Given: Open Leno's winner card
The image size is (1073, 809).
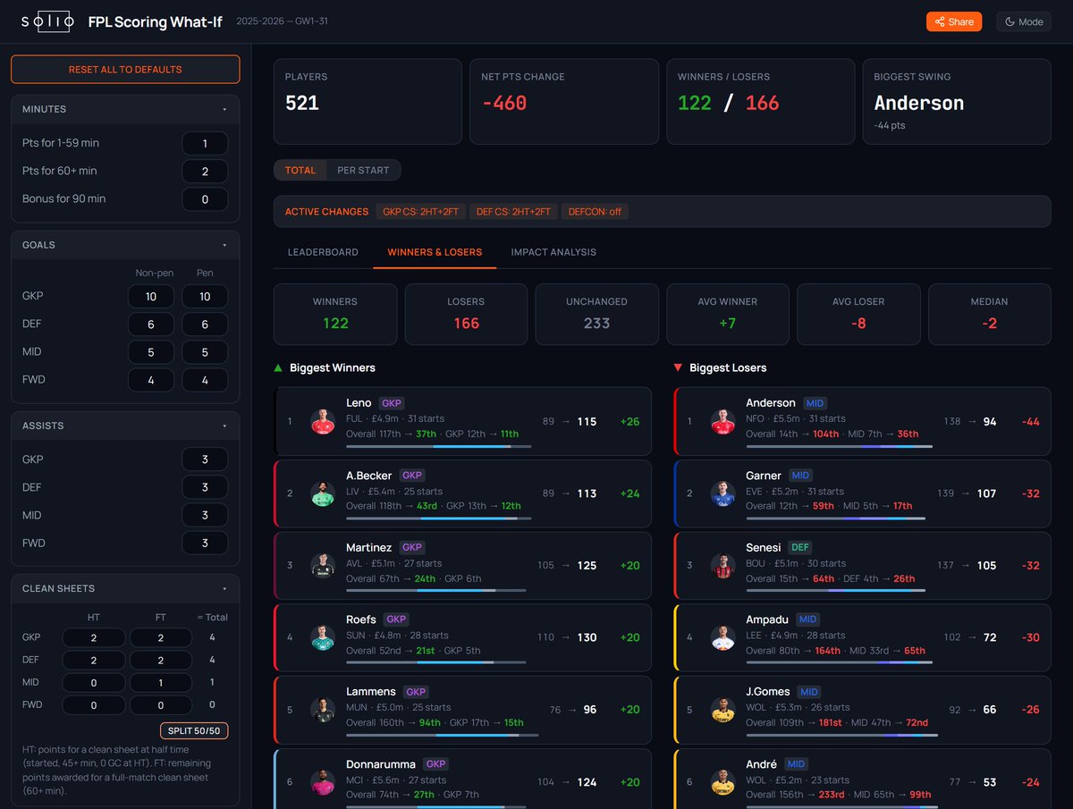Looking at the screenshot, I should (463, 421).
